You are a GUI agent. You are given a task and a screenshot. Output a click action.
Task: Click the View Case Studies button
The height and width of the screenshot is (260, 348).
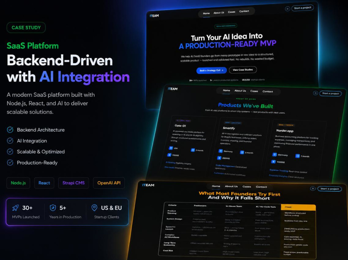pyautogui.click(x=243, y=70)
